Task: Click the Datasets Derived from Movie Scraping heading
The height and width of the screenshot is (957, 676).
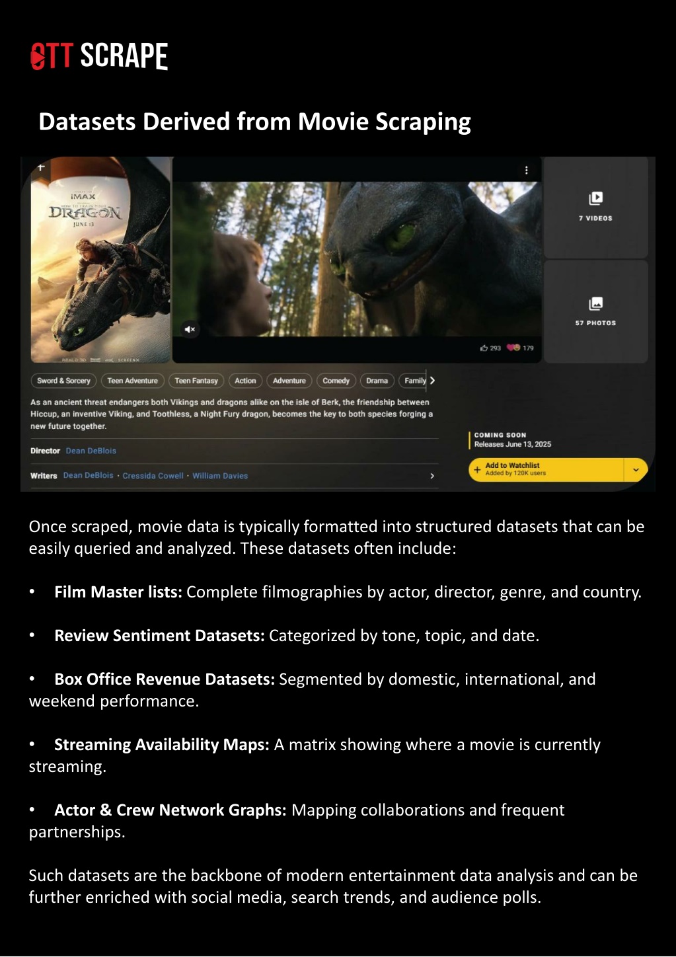Action: 254,122
